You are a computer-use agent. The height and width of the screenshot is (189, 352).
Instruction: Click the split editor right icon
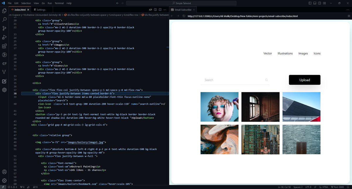point(160,10)
